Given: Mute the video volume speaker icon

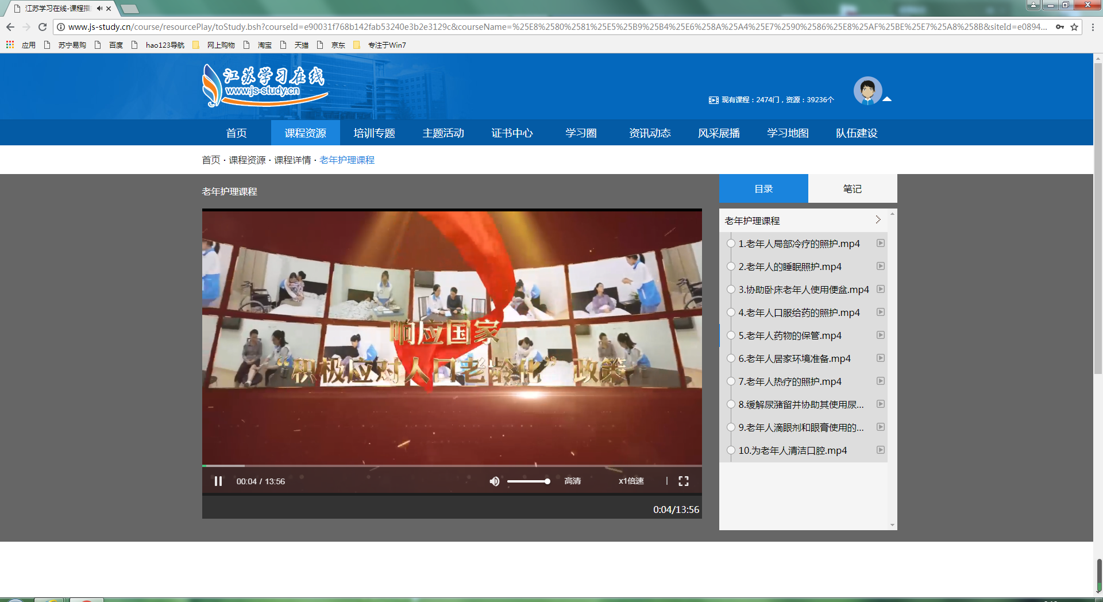Looking at the screenshot, I should click(x=494, y=481).
